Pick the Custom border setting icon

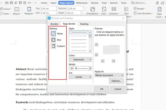(53, 46)
